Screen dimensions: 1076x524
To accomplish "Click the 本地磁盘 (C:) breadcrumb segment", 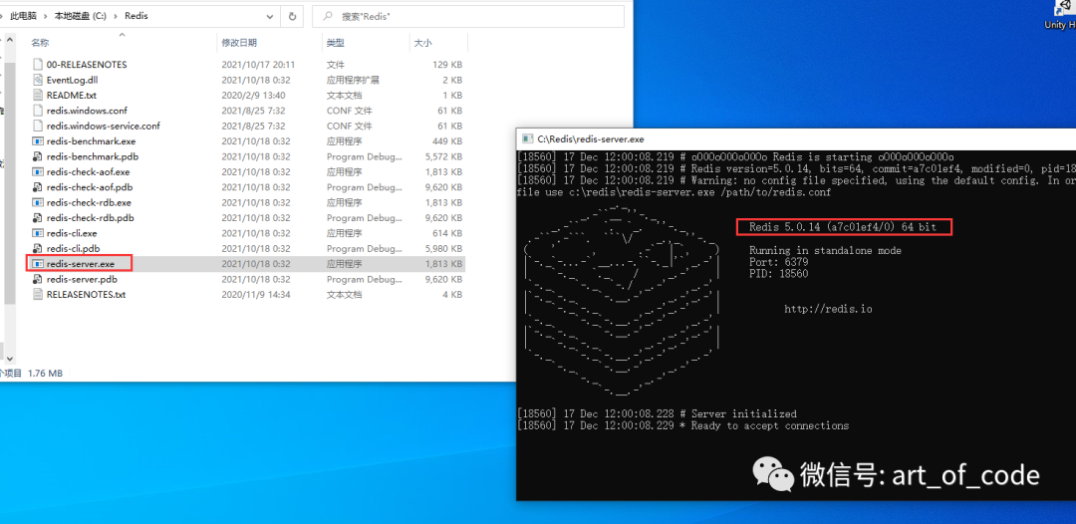I will pyautogui.click(x=79, y=16).
